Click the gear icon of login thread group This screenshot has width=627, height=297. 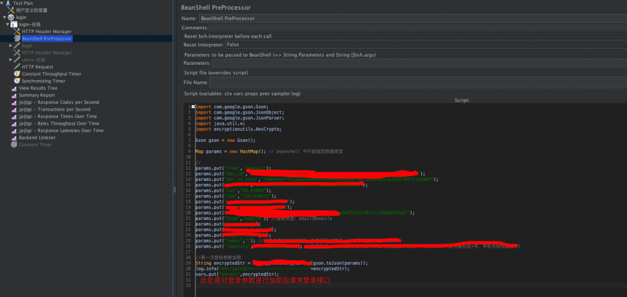(12, 17)
